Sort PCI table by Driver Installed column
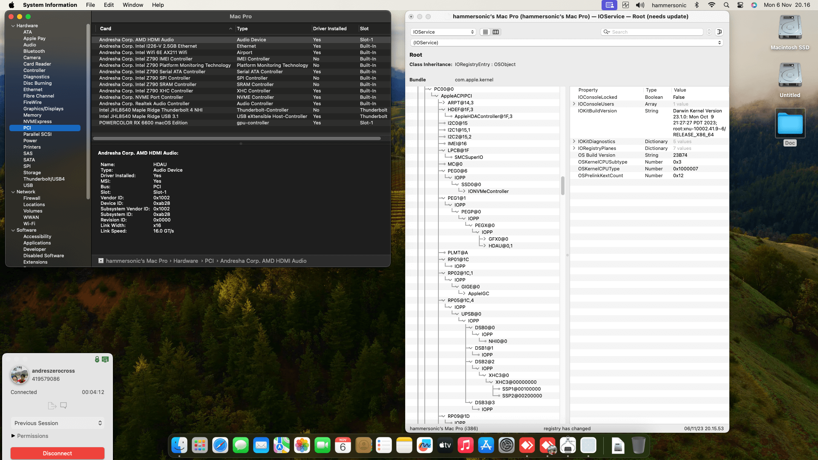Image resolution: width=818 pixels, height=460 pixels. click(334, 29)
